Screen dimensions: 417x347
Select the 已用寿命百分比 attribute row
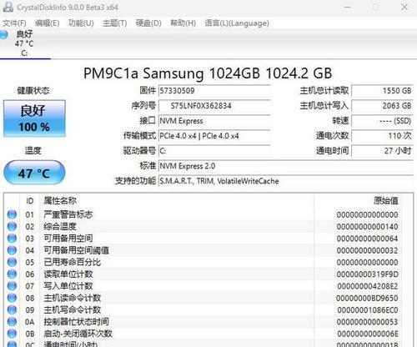click(203, 262)
